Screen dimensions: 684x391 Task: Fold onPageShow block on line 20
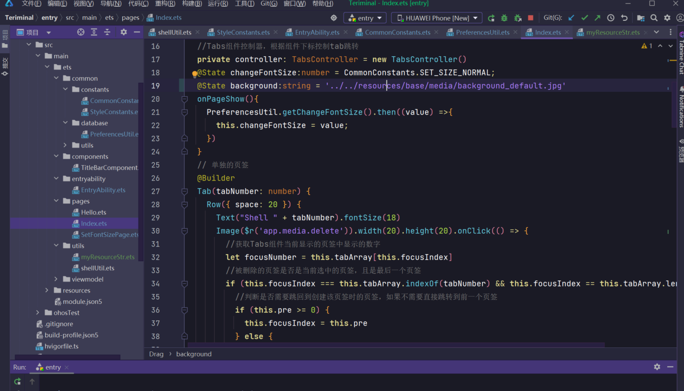[x=185, y=99]
